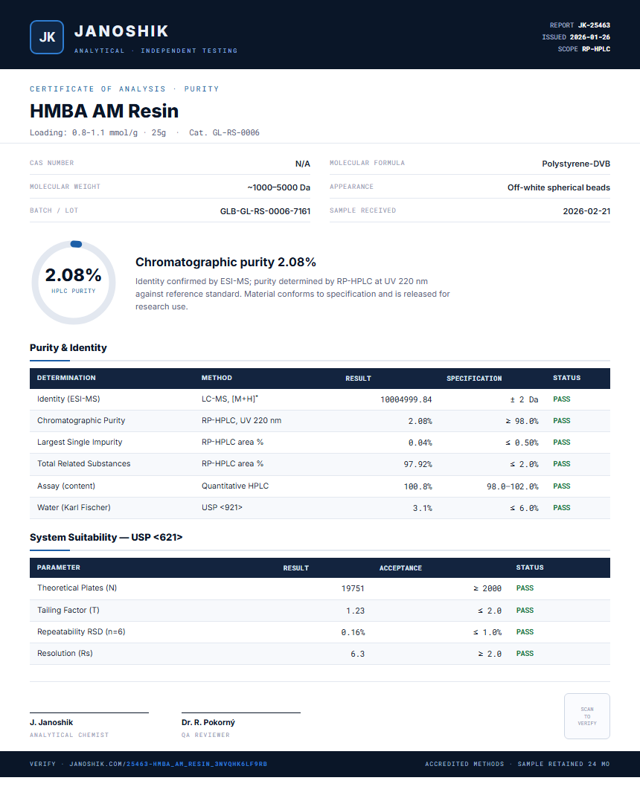This screenshot has width=640, height=798.
Task: Click issued date 2026-01-26
Action: click(x=589, y=37)
